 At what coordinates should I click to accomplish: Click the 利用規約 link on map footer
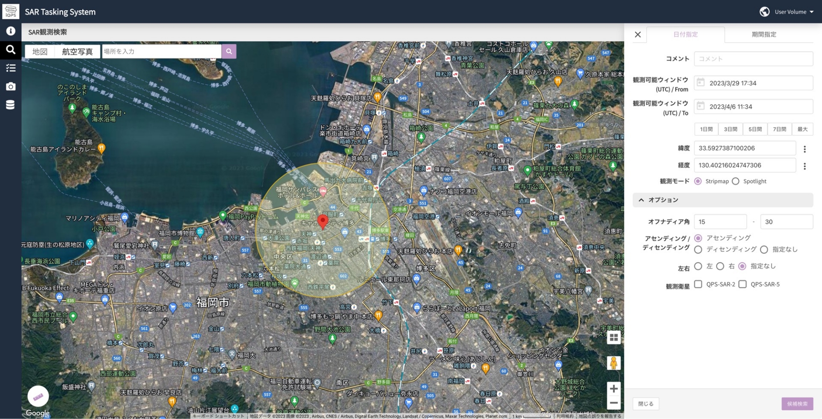point(565,416)
